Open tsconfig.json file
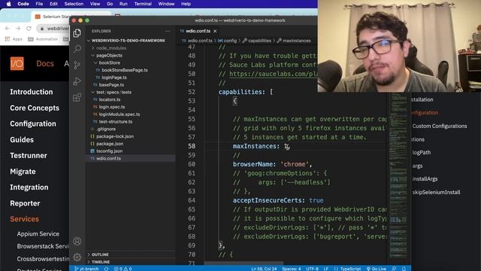The image size is (481, 271). tap(109, 151)
